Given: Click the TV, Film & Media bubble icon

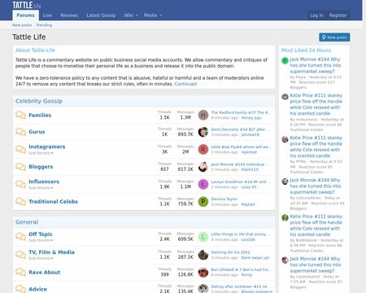Looking at the screenshot, I should click(20, 255).
